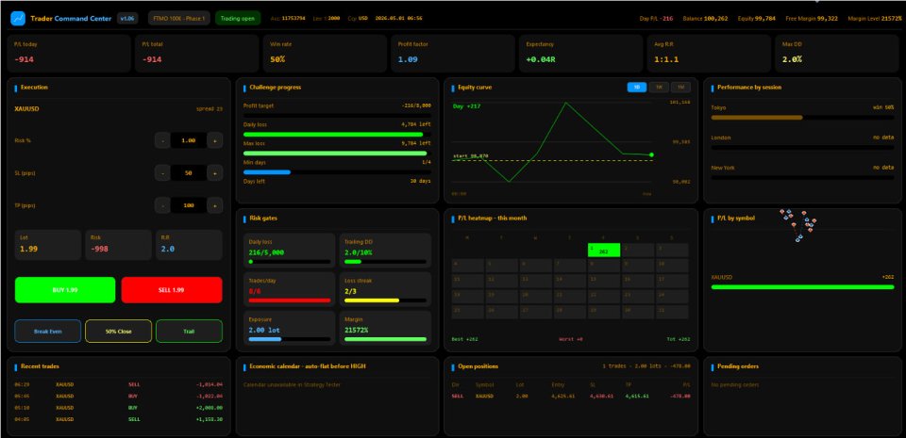Click the Avg R:R value 1:1.1
The height and width of the screenshot is (438, 906).
click(666, 58)
